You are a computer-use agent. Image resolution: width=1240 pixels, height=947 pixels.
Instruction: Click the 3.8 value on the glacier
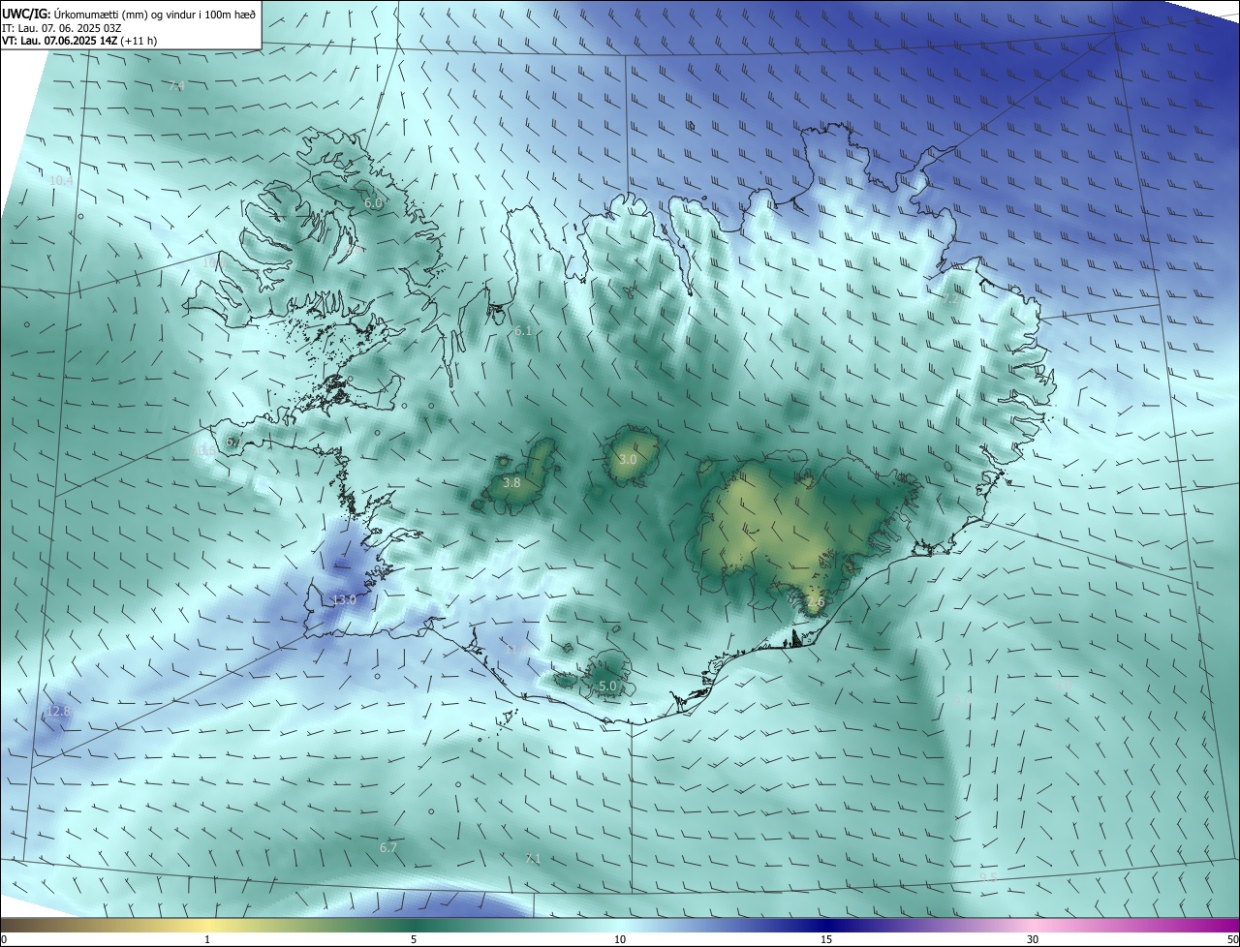pos(512,482)
